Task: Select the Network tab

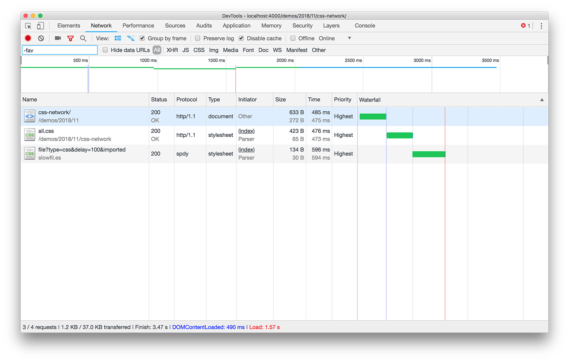Action: point(101,26)
